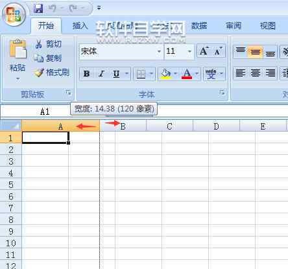Image resolution: width=288 pixels, height=269 pixels.
Task: Select column D header
Action: coord(216,126)
